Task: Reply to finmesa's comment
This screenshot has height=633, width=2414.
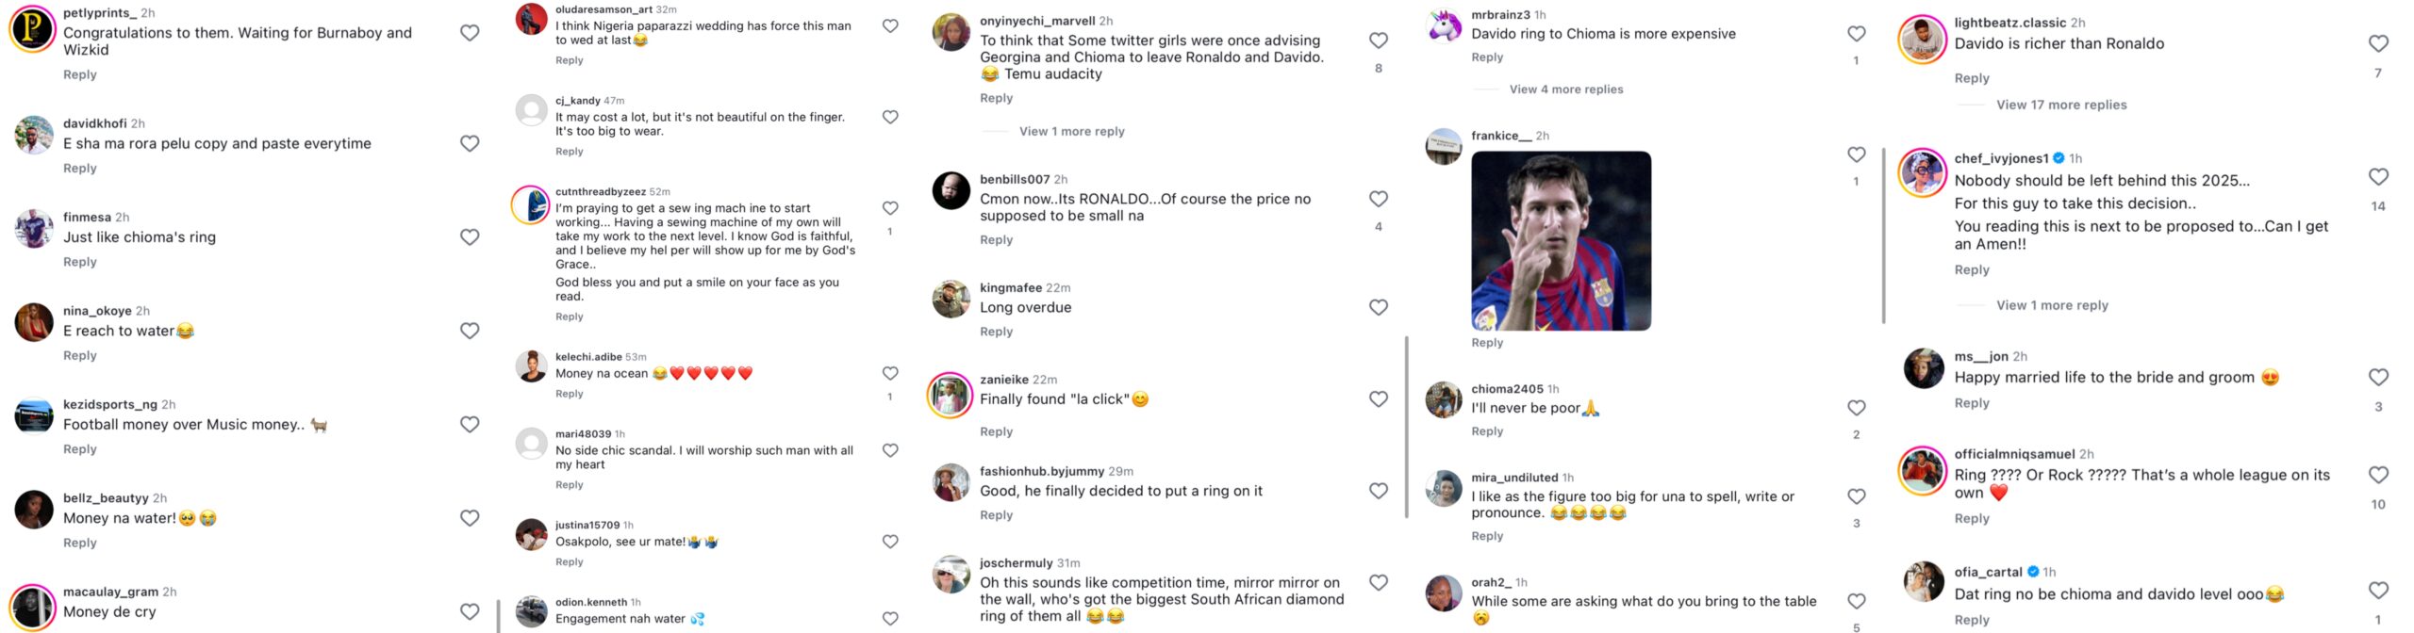Action: [80, 262]
